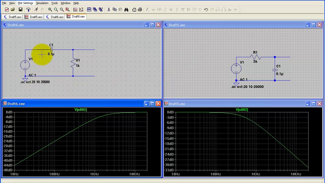This screenshot has width=325, height=183.
Task: Click the Redo arrow icon
Action: tap(212, 10)
